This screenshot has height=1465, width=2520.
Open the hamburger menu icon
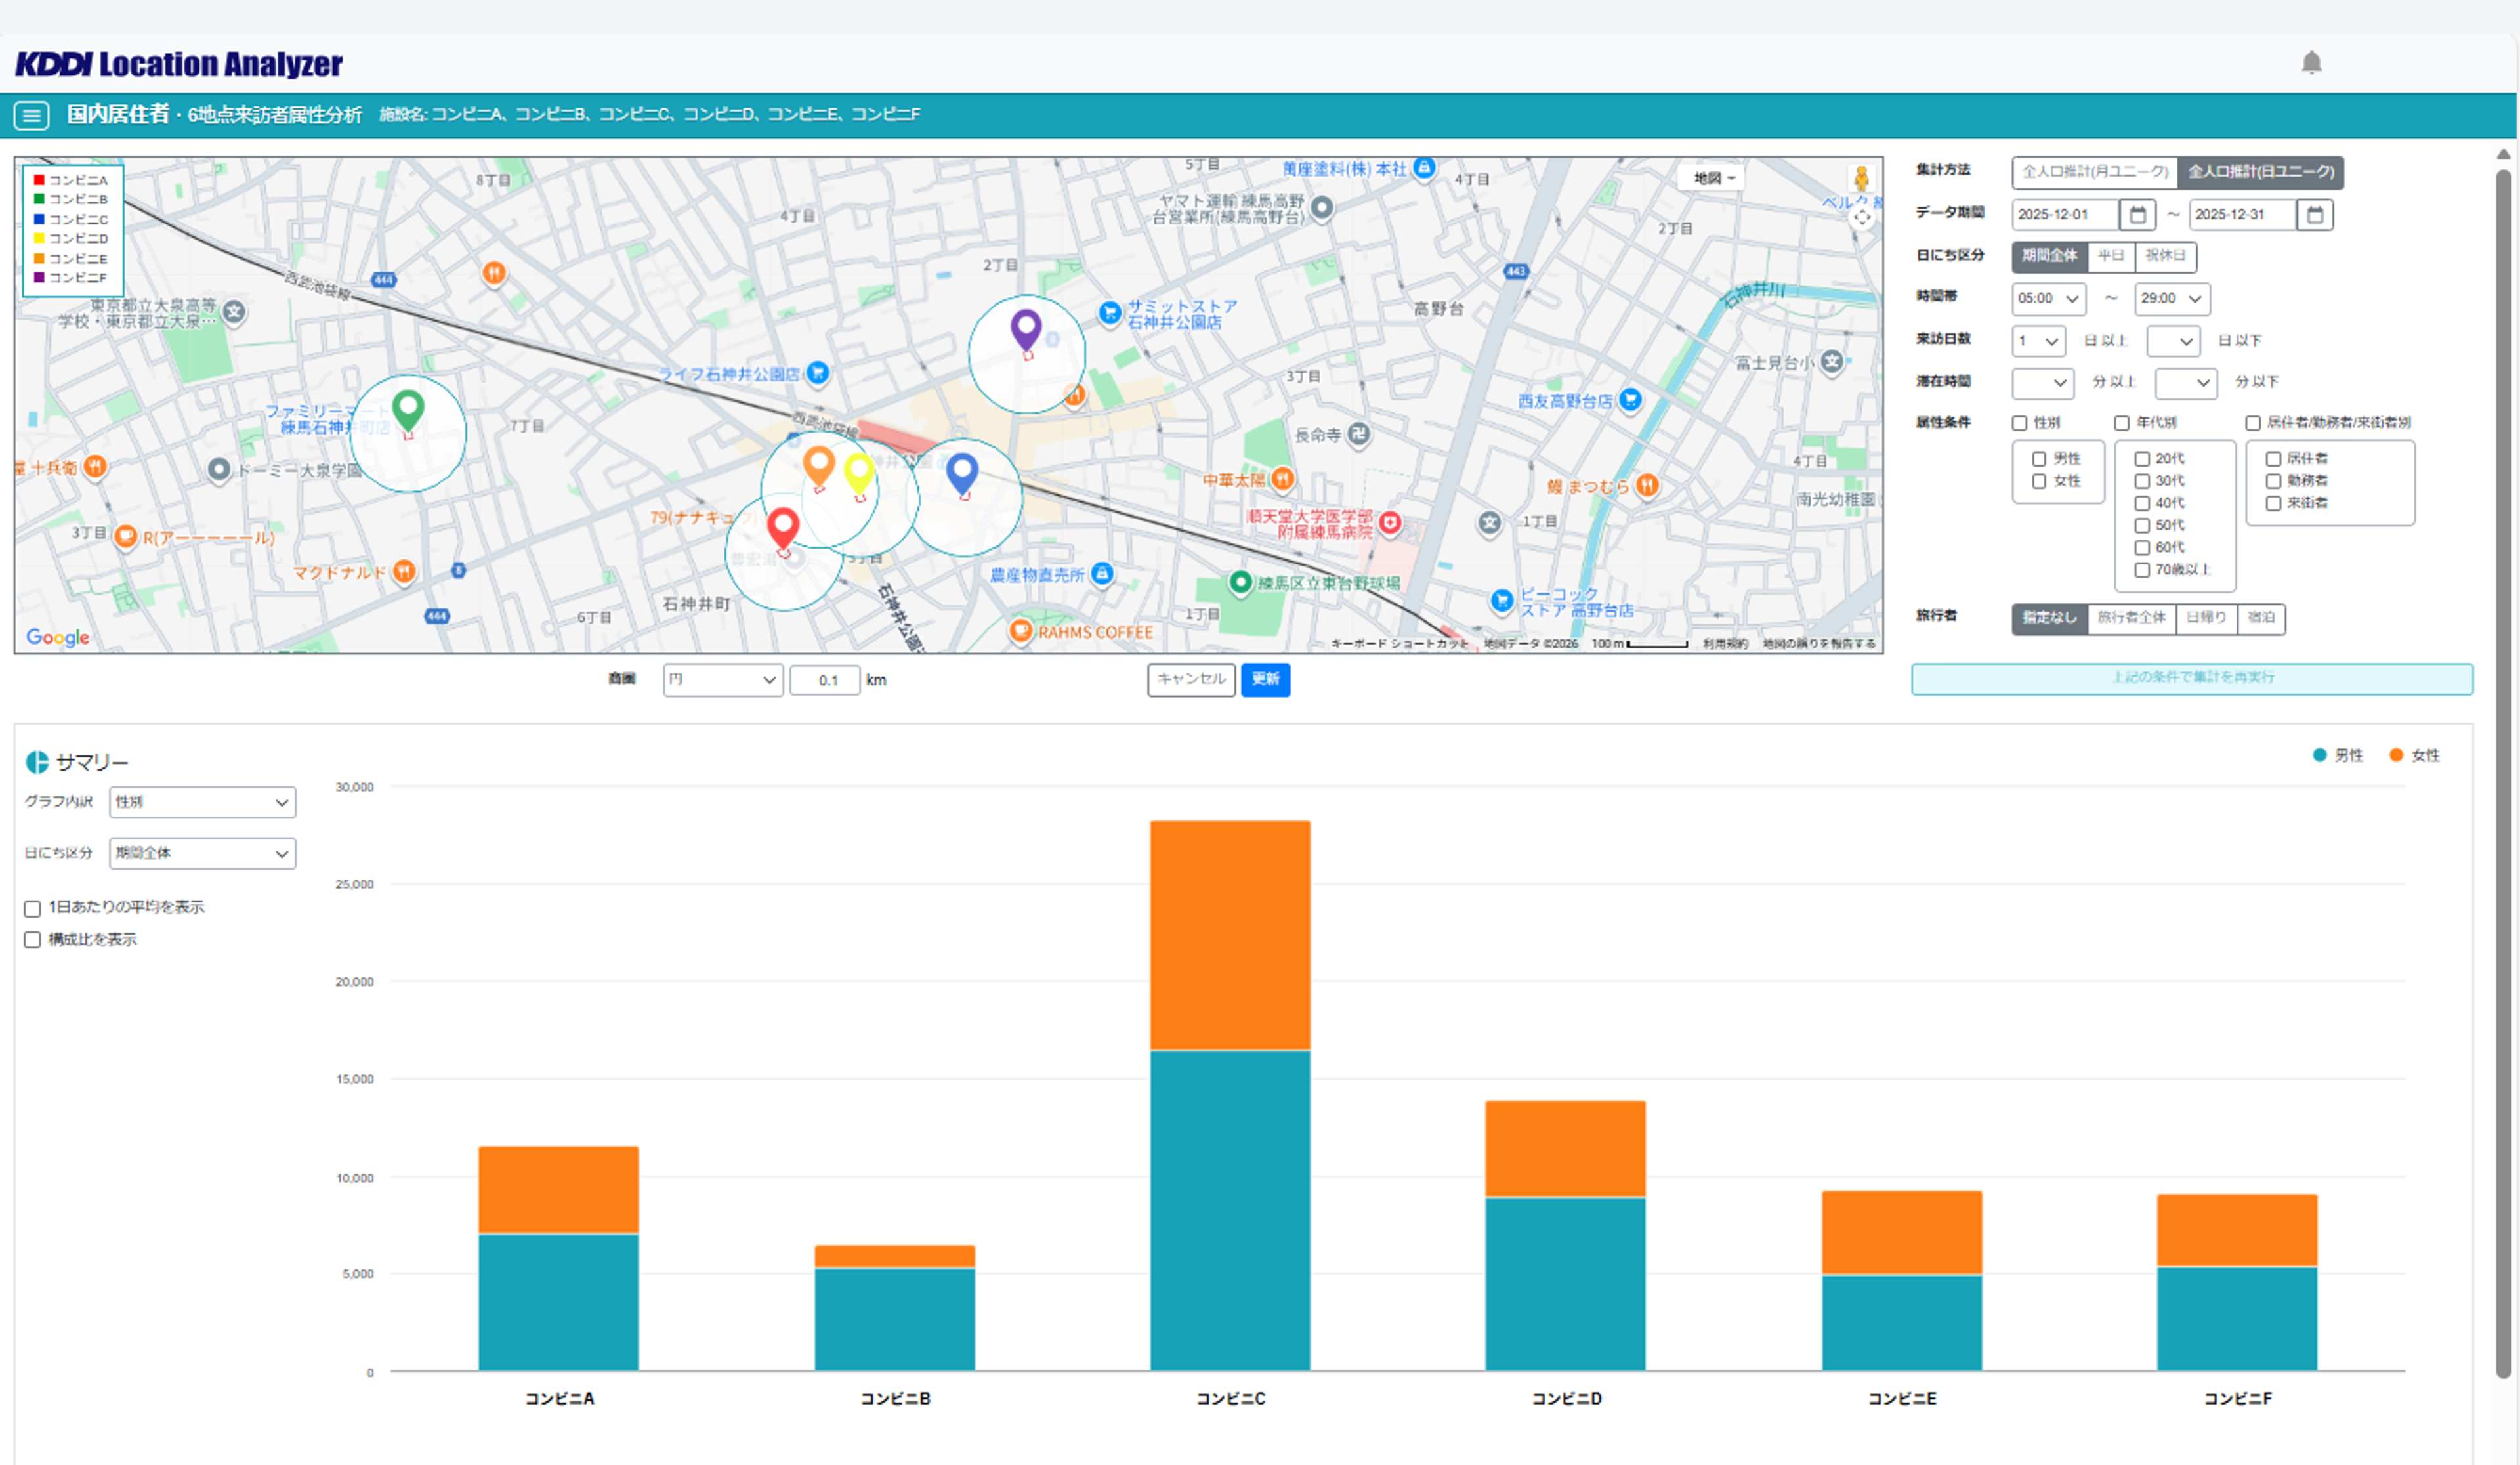click(x=31, y=116)
